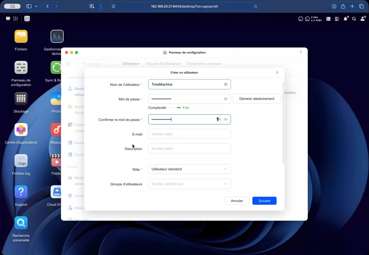Click Générer aléatoirement button
369x255 pixels.
click(x=257, y=99)
